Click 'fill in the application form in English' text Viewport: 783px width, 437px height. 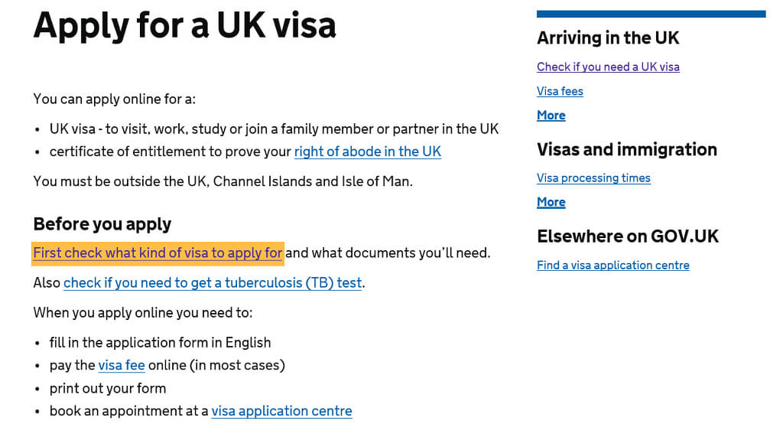coord(160,343)
